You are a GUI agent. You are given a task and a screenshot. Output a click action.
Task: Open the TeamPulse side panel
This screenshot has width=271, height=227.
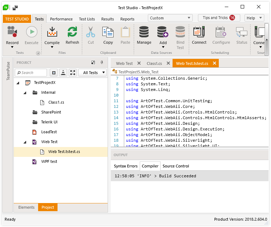(x=8, y=71)
